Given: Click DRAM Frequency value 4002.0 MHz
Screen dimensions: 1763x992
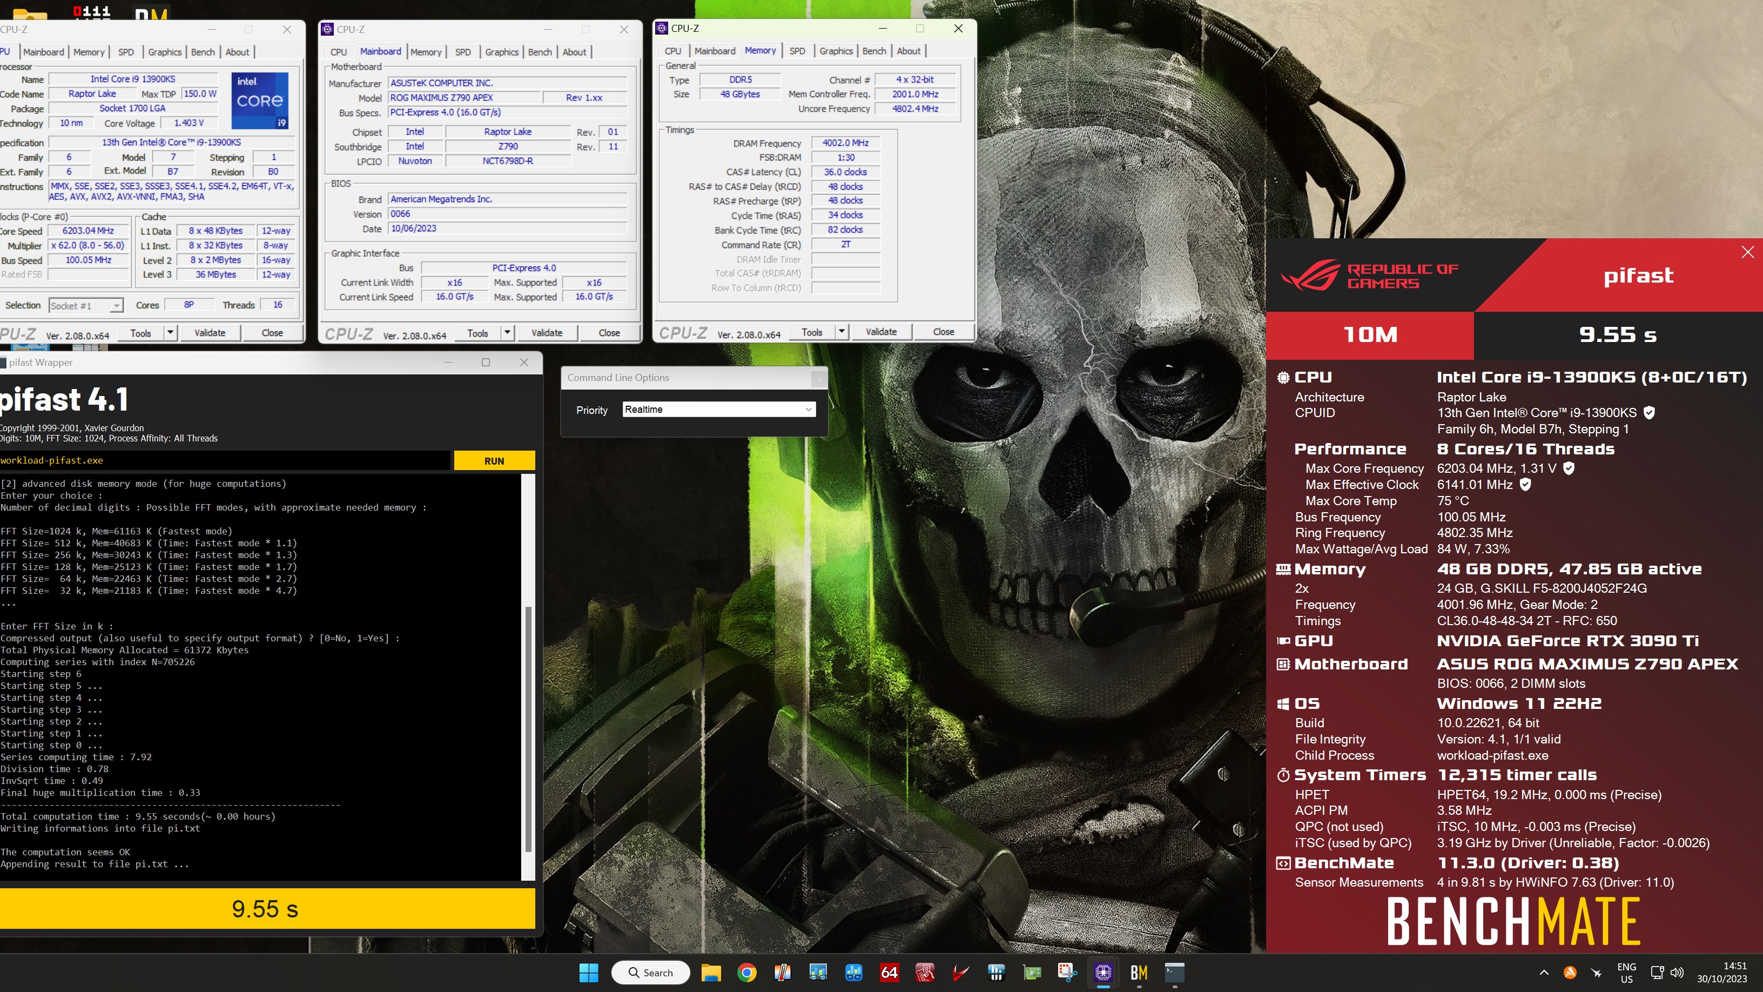Looking at the screenshot, I should click(845, 143).
